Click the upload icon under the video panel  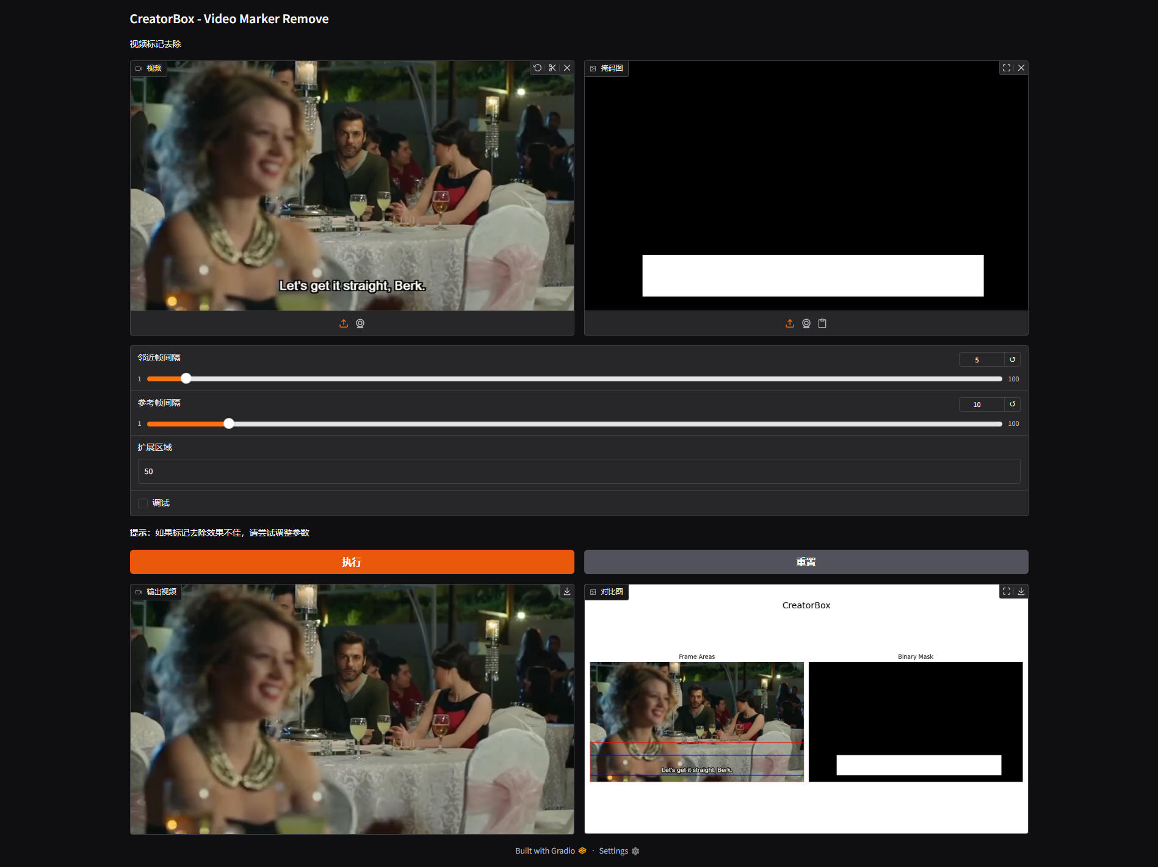click(x=344, y=323)
